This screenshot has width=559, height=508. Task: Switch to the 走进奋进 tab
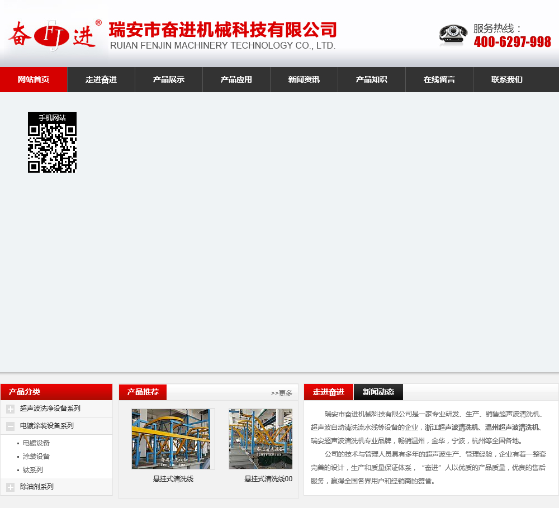pyautogui.click(x=329, y=392)
